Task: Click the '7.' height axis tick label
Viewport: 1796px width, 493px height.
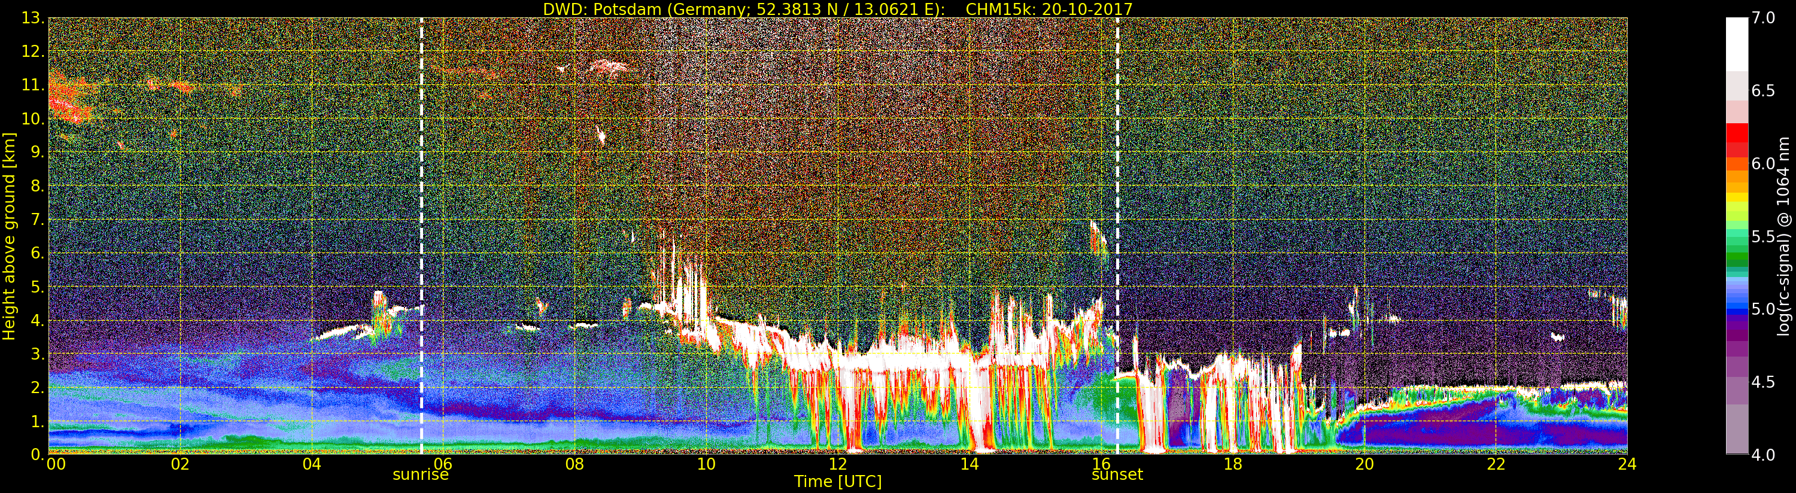Action: click(x=37, y=220)
